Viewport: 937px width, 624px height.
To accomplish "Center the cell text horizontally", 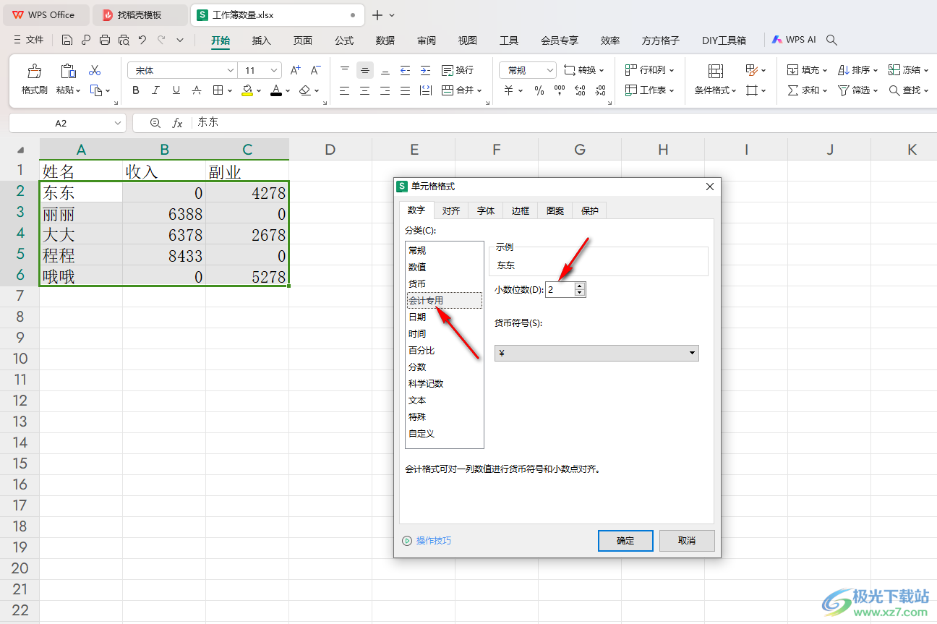I will pyautogui.click(x=365, y=90).
